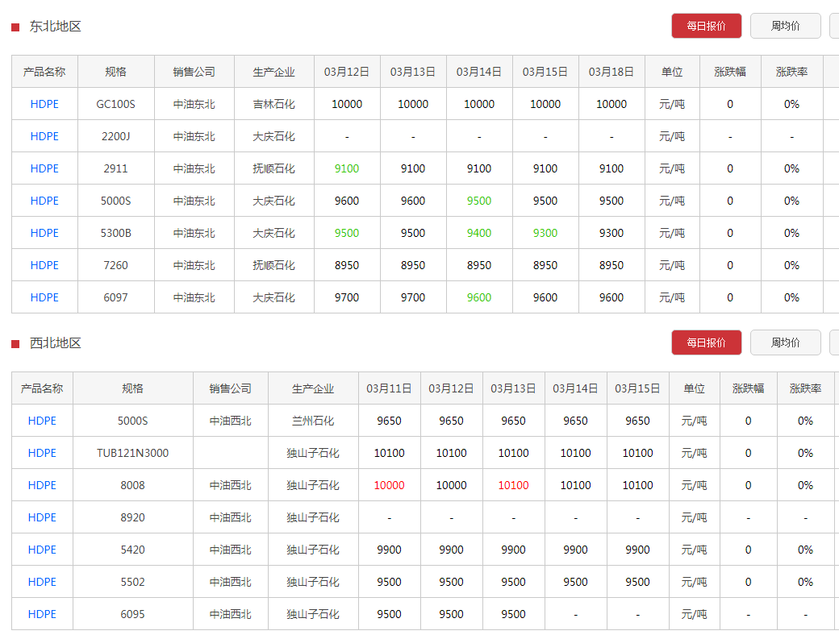The image size is (839, 635).
Task: Click 涨跌率 header in 西北地区 table
Action: pos(805,388)
